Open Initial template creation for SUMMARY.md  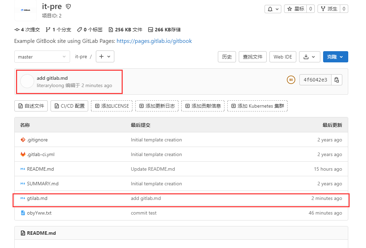click(x=157, y=184)
